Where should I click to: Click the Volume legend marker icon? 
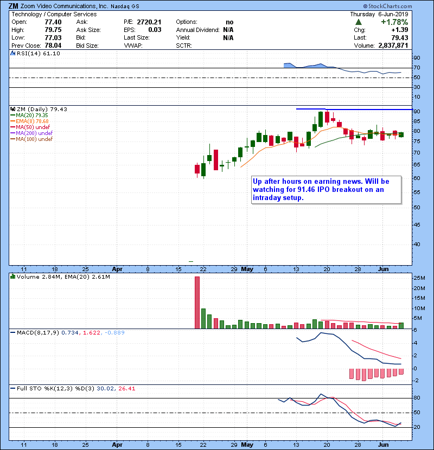(12, 277)
